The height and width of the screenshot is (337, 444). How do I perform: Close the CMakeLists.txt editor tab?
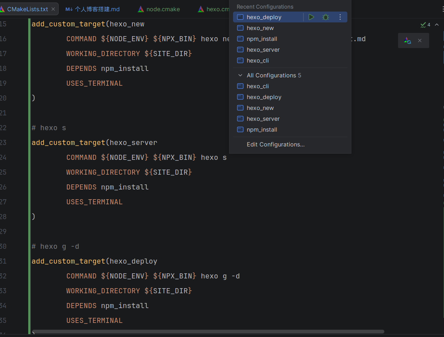click(53, 9)
